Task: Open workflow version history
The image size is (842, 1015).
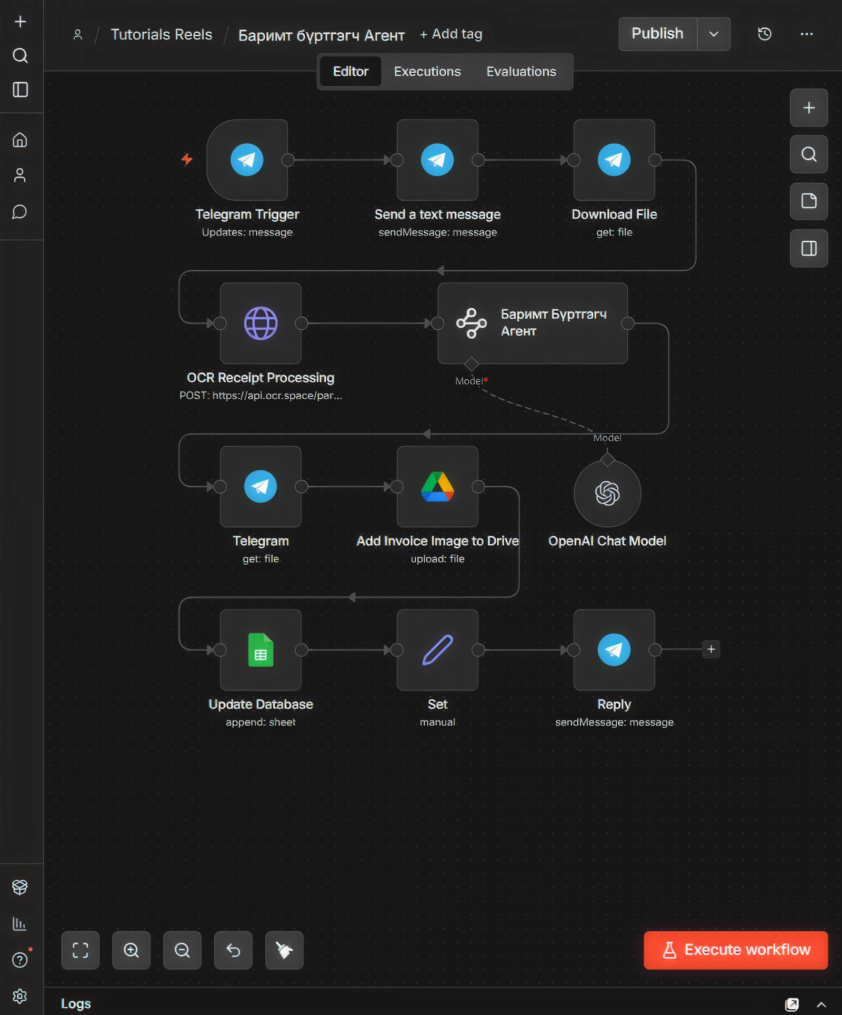Action: pos(764,34)
